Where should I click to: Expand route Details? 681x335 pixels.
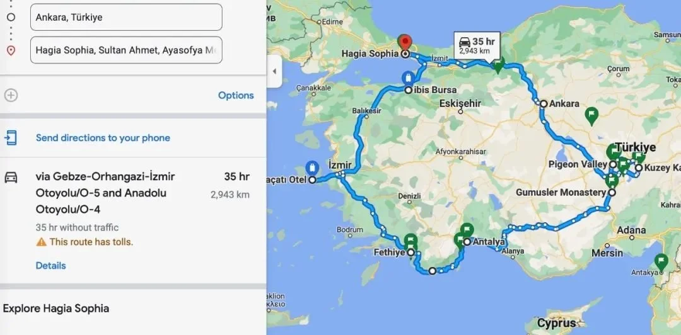click(x=51, y=266)
